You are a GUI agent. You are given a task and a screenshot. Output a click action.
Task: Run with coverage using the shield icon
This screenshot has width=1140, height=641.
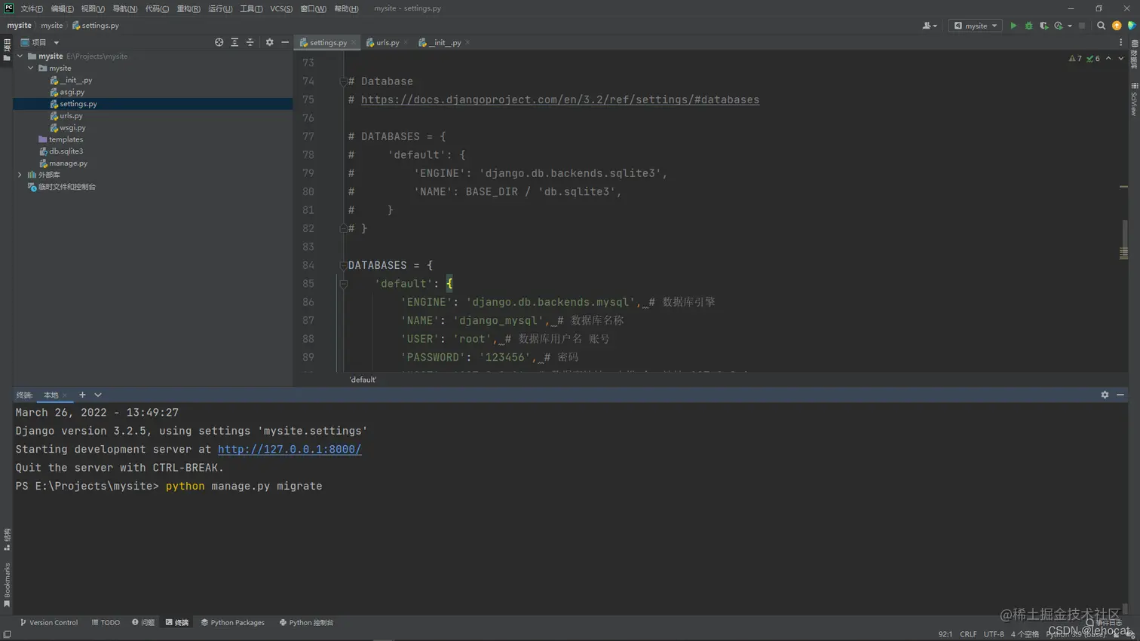click(x=1043, y=26)
